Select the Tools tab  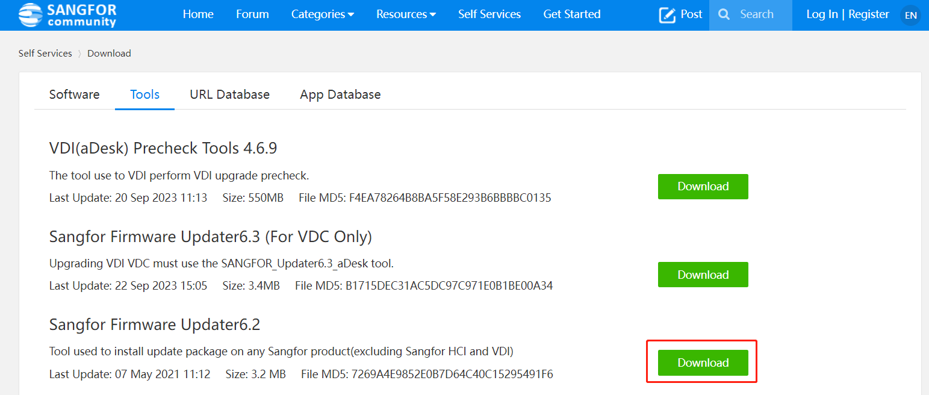click(144, 95)
